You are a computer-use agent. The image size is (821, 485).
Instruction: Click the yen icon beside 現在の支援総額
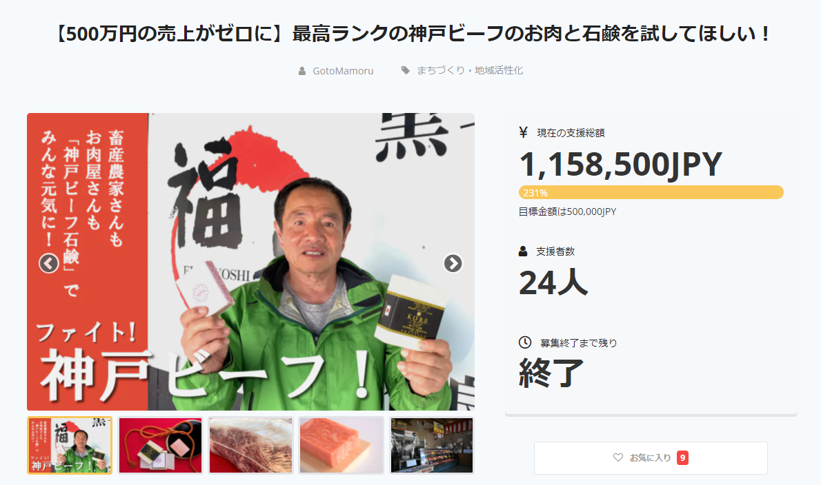click(x=523, y=132)
